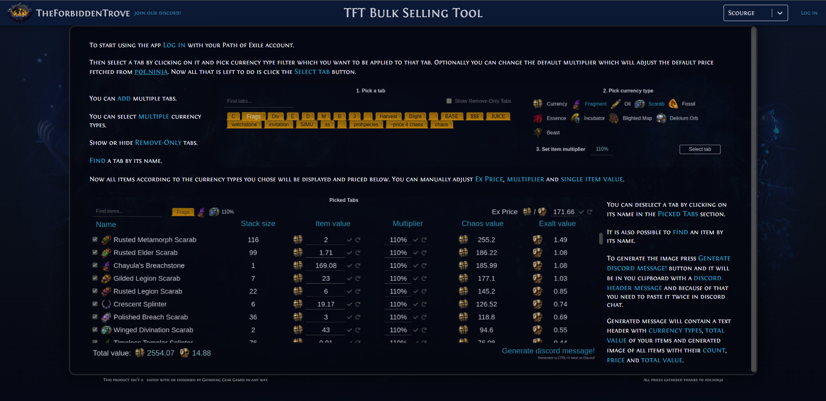Click TheForbiddenTrove logo icon
Image resolution: width=826 pixels, height=401 pixels.
[x=19, y=12]
